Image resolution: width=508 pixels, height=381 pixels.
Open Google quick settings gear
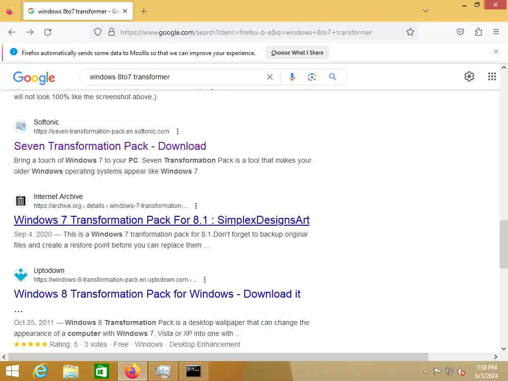click(469, 76)
